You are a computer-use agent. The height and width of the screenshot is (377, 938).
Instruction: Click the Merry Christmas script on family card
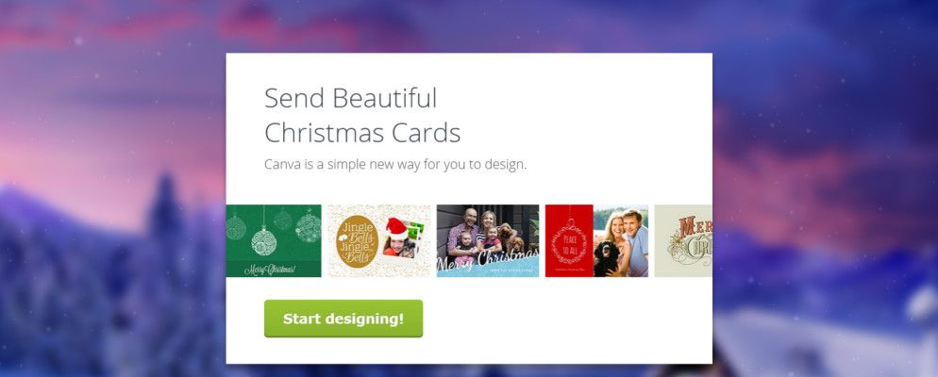coord(486,263)
